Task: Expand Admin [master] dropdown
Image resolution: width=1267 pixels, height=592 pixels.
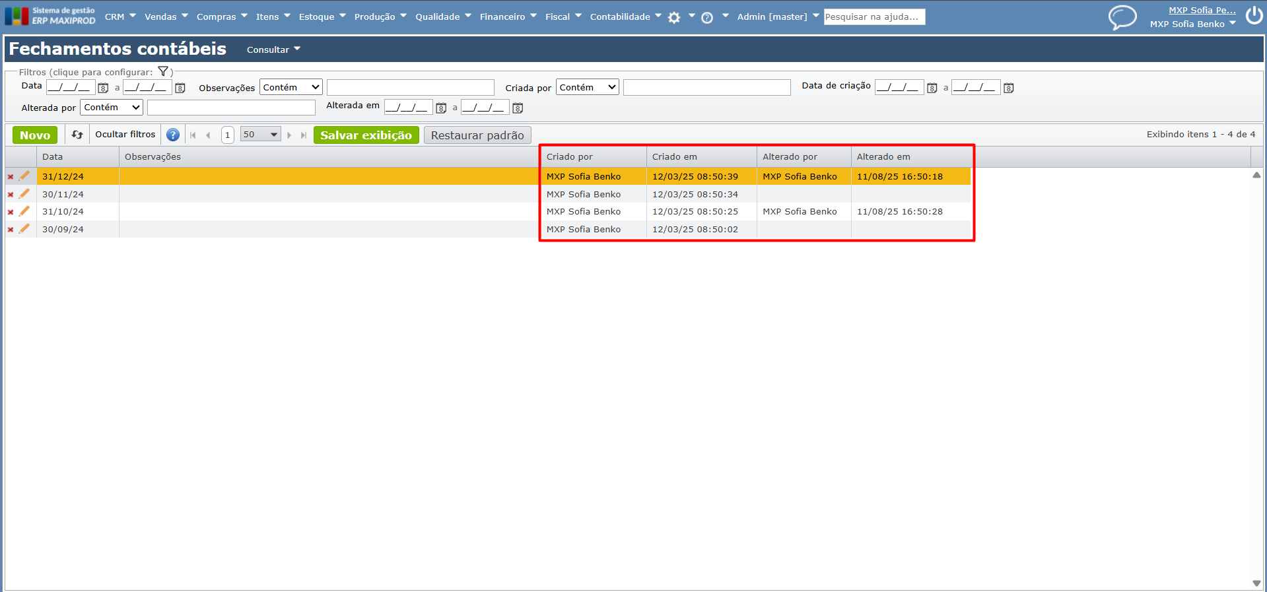Action: point(778,16)
